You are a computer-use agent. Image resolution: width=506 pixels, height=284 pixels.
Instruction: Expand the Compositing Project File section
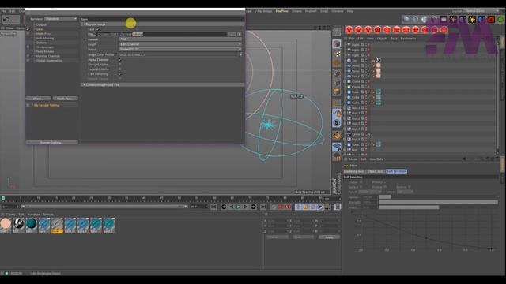[x=85, y=84]
